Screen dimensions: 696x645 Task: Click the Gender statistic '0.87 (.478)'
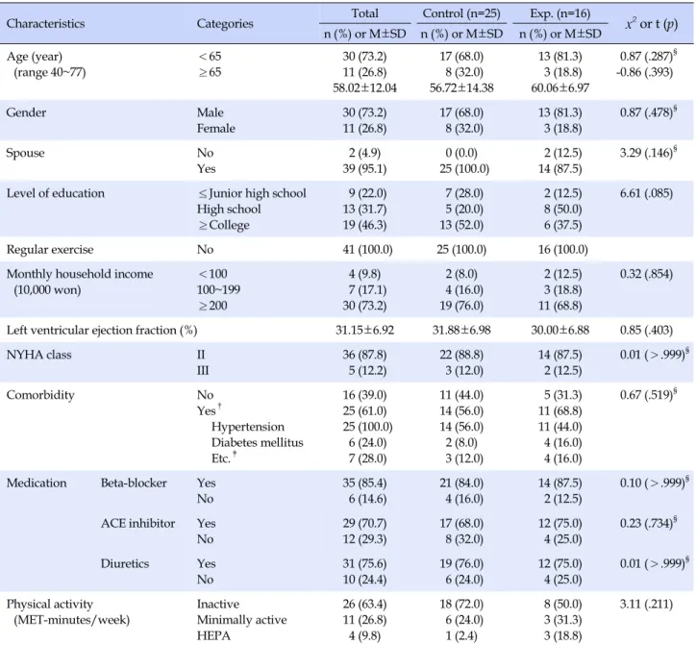click(648, 112)
